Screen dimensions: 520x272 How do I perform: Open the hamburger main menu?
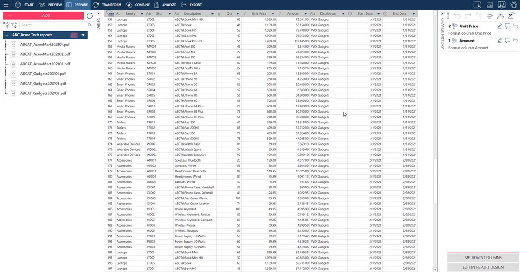[5, 5]
